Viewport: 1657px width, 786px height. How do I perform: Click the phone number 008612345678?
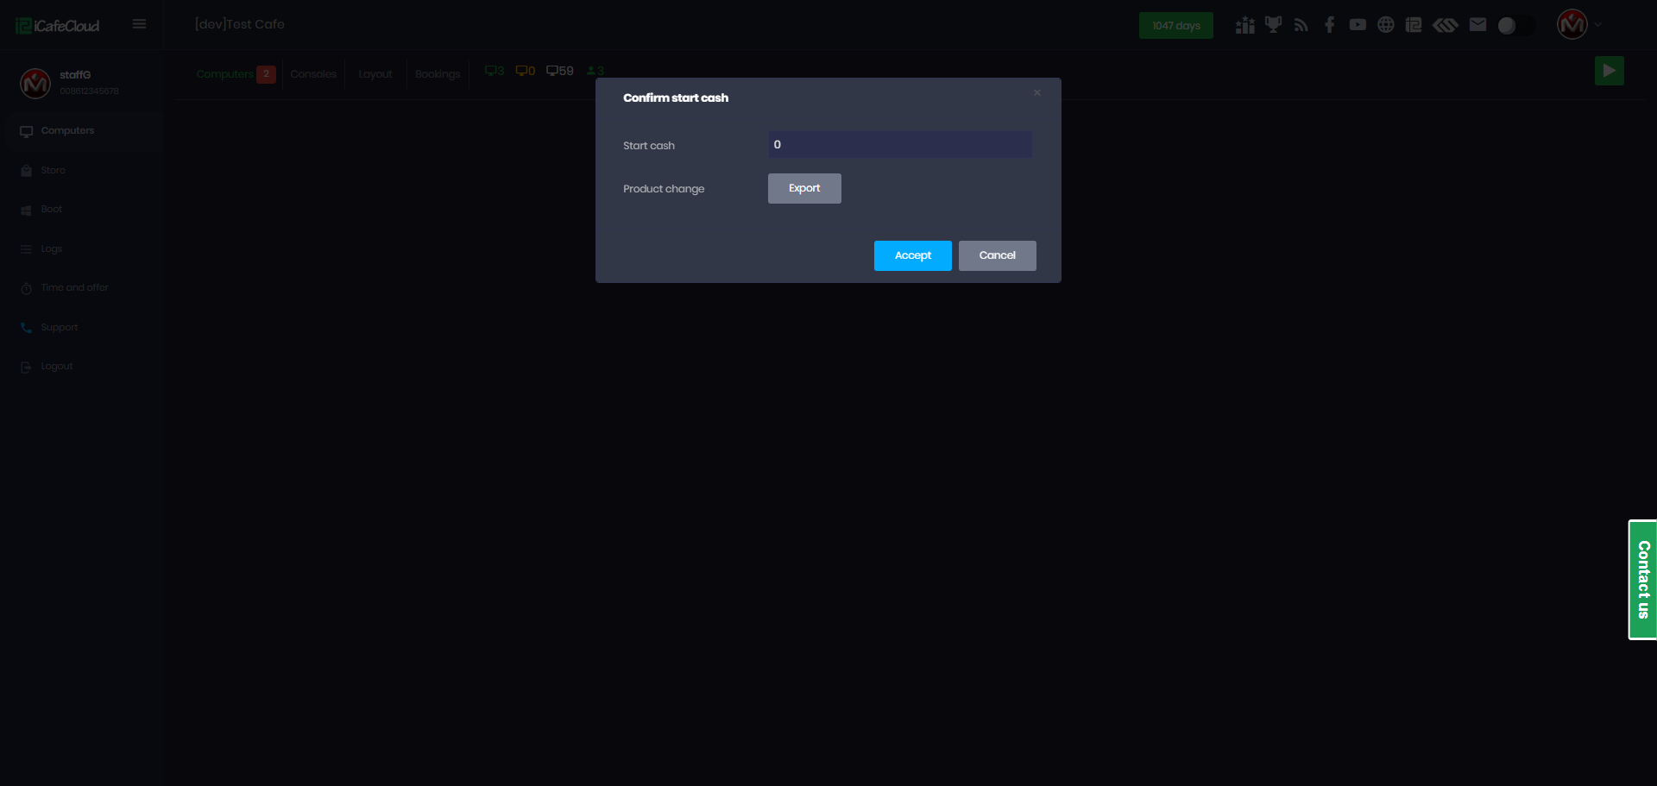[x=90, y=91]
